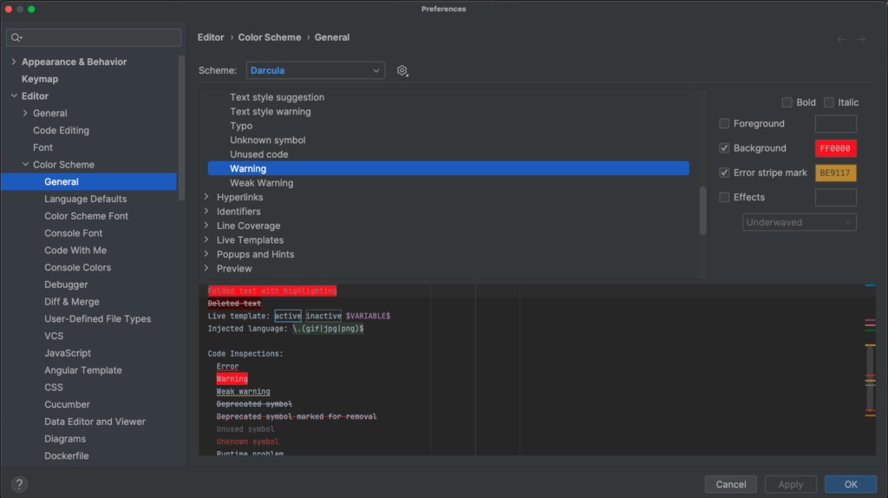
Task: Collapse the Color Scheme sidebar node
Action: click(x=25, y=165)
